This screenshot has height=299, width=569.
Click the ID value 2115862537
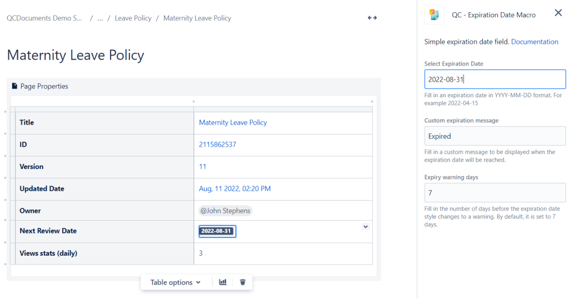click(x=217, y=144)
